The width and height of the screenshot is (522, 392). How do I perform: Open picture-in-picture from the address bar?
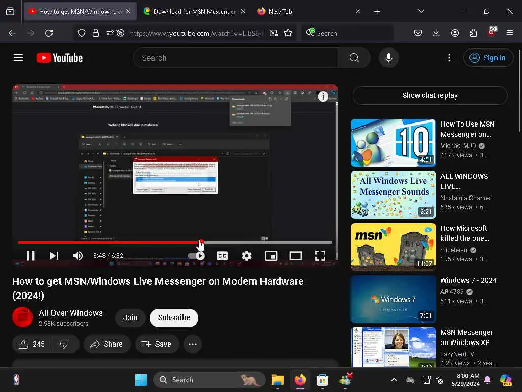[x=274, y=33]
